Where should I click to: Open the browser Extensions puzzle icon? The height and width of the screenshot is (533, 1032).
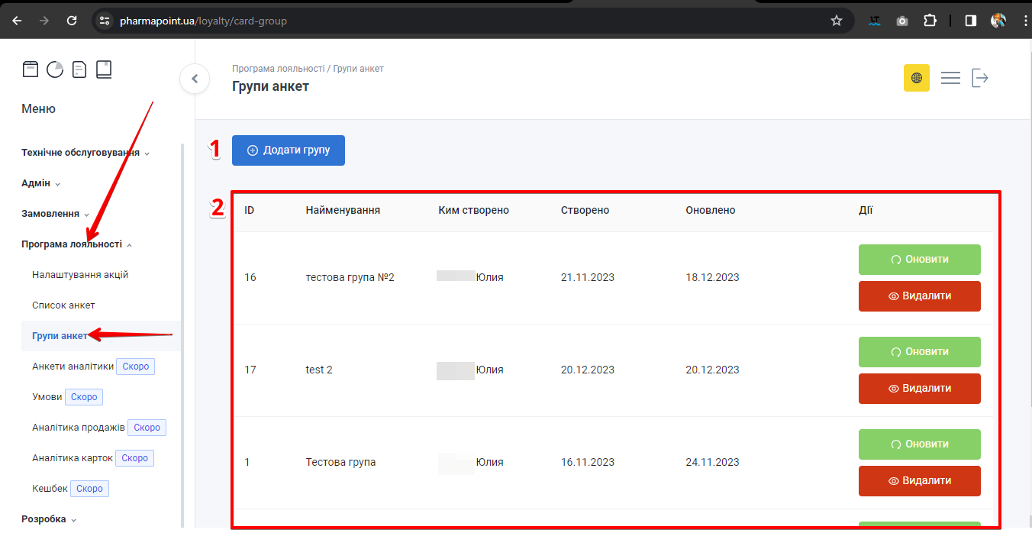tap(930, 21)
